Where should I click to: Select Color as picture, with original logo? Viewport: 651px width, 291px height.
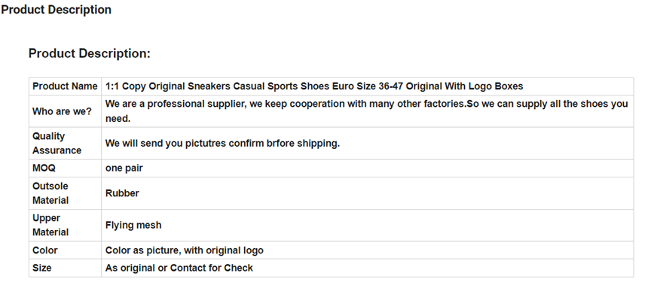coord(185,250)
